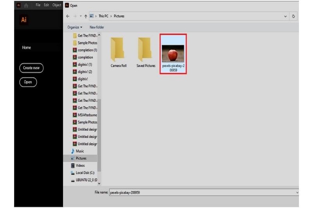
Task: Open the recent locations dropdown arrow
Action: [x=81, y=16]
